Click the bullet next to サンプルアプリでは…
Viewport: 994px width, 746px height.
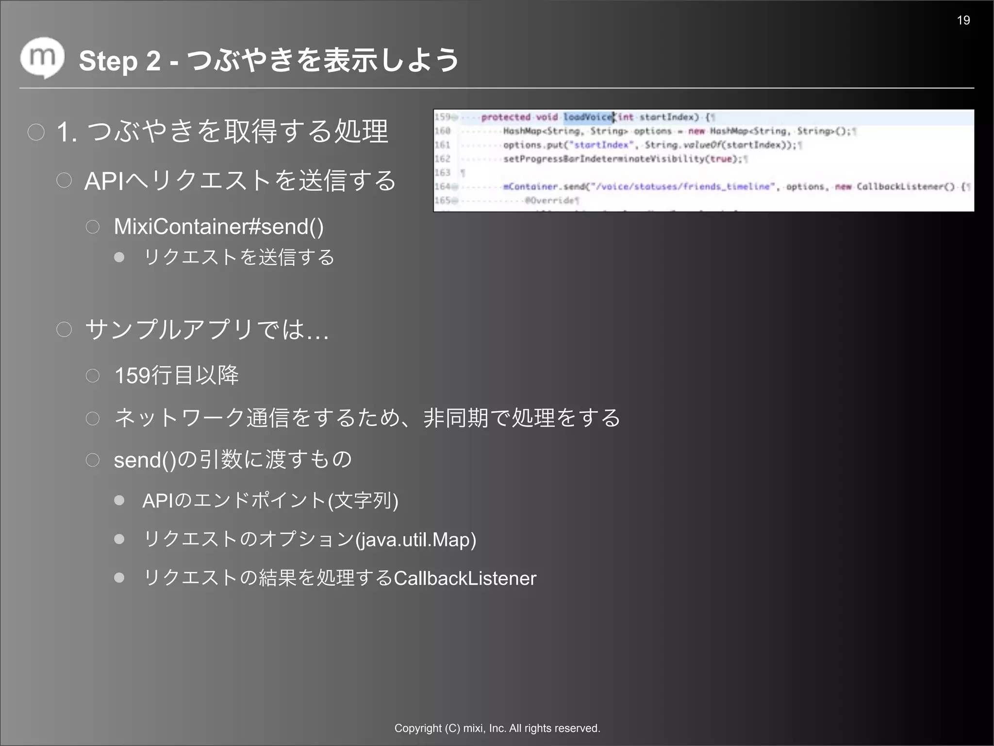click(64, 330)
